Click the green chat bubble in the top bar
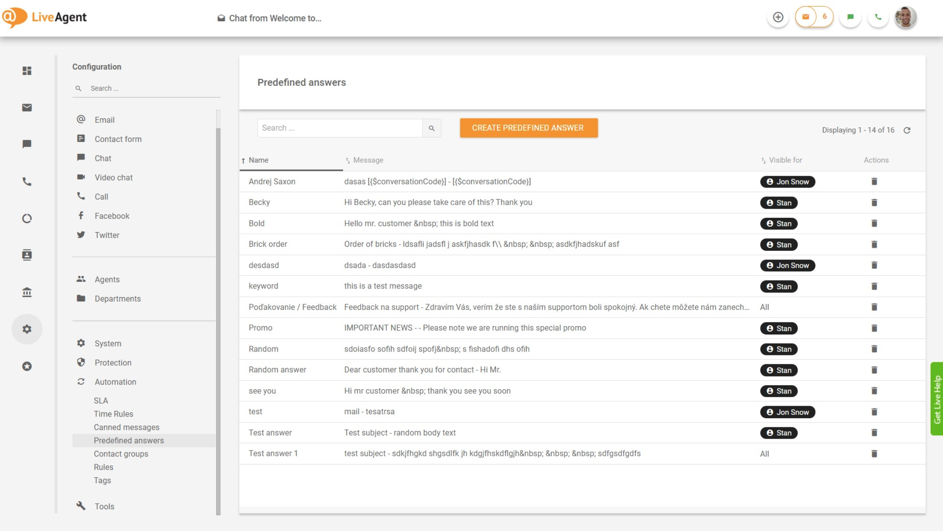The height and width of the screenshot is (531, 943). coord(850,17)
